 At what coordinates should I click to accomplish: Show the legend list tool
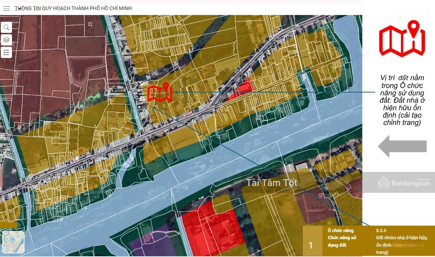coord(6,52)
